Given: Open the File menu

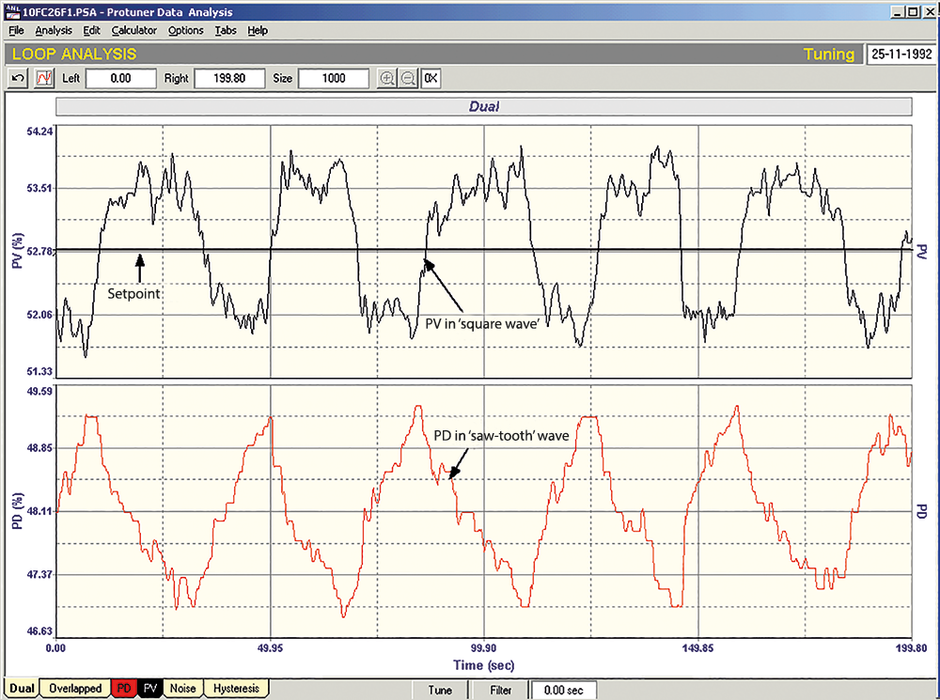Looking at the screenshot, I should (x=16, y=30).
